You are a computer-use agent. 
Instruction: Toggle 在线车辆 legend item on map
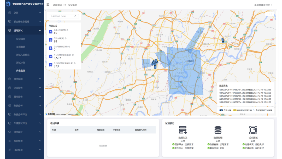tap(224, 110)
